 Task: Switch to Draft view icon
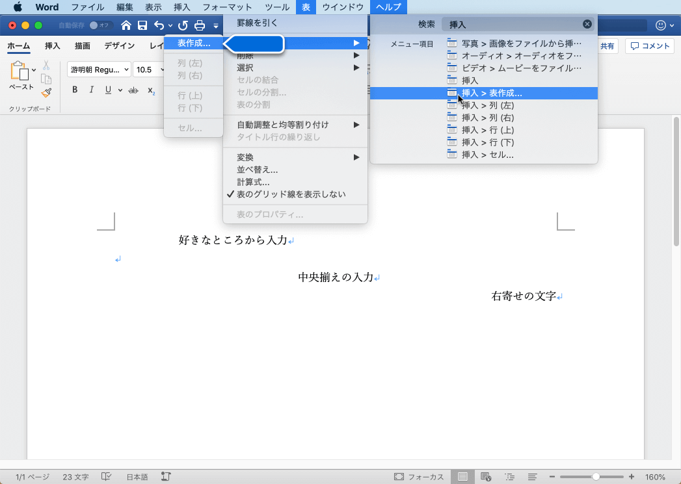533,477
